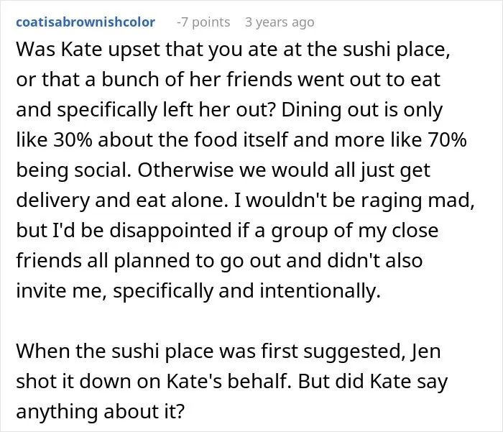Click the phrase "being social"
503x432 pixels.
[x=73, y=170]
